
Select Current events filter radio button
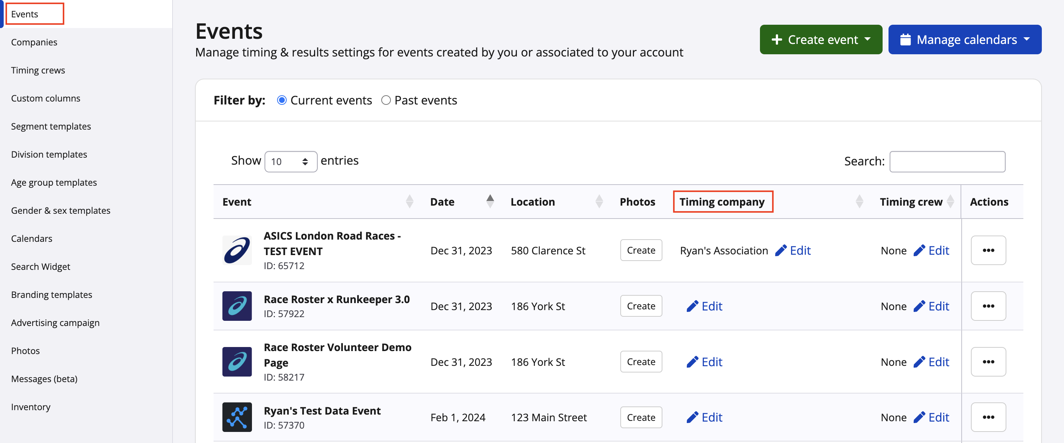click(x=282, y=100)
